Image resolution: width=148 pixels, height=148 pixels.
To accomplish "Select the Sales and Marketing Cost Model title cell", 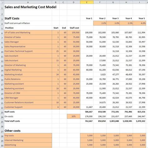I will click(x=30, y=7).
